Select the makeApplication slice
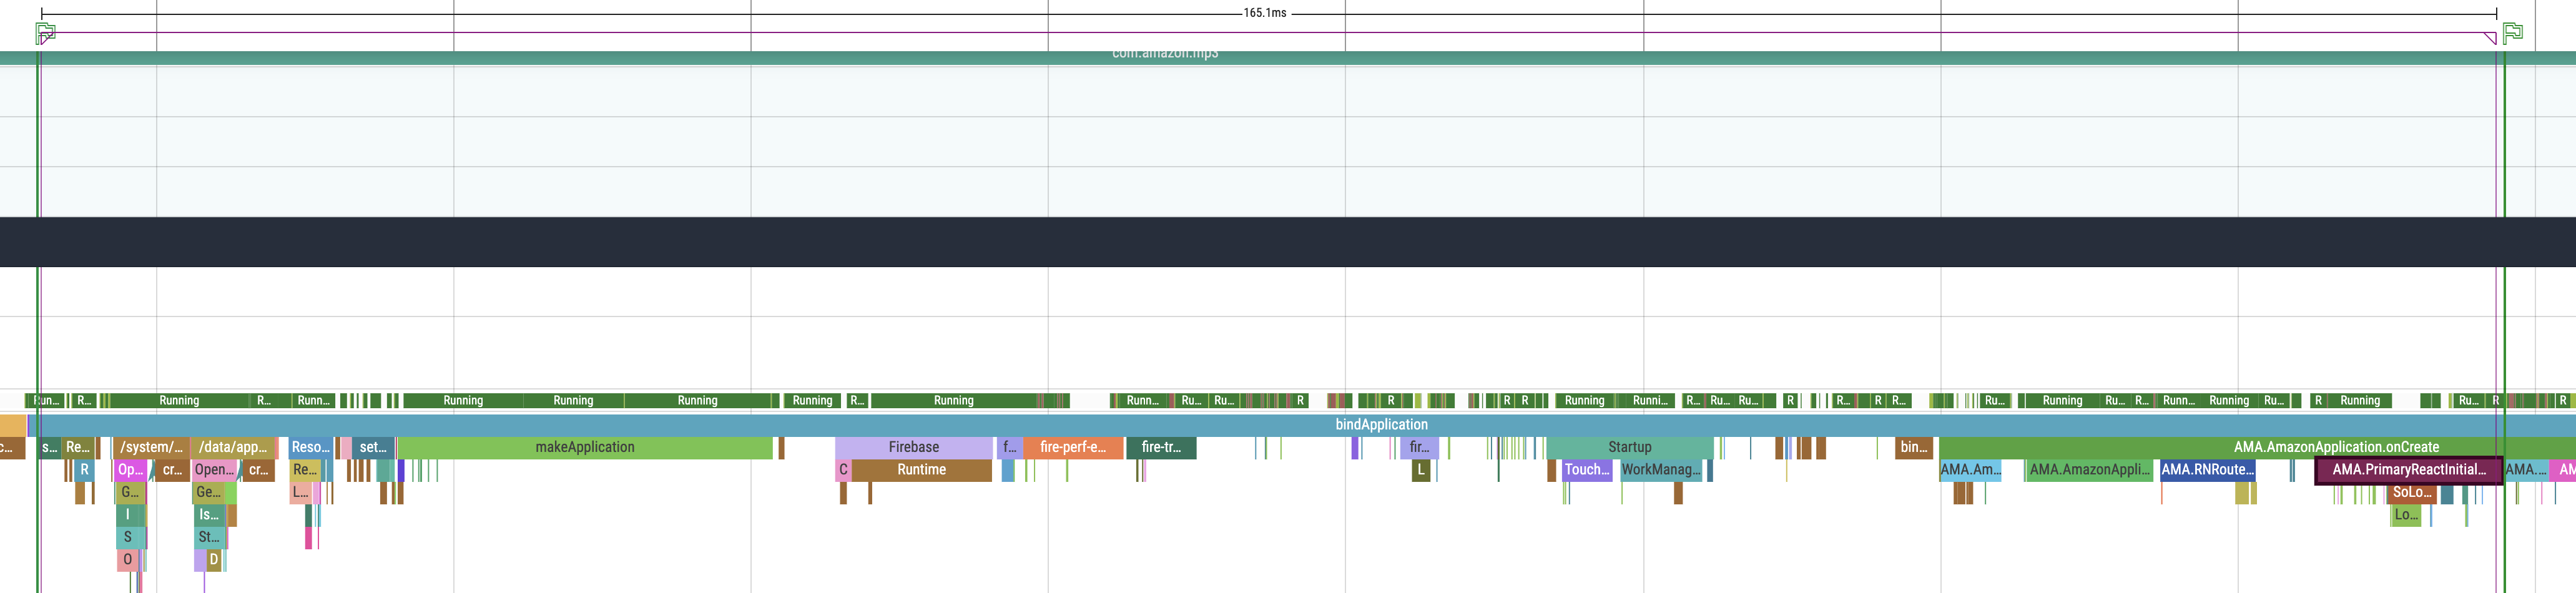Image resolution: width=2576 pixels, height=593 pixels. tap(584, 447)
